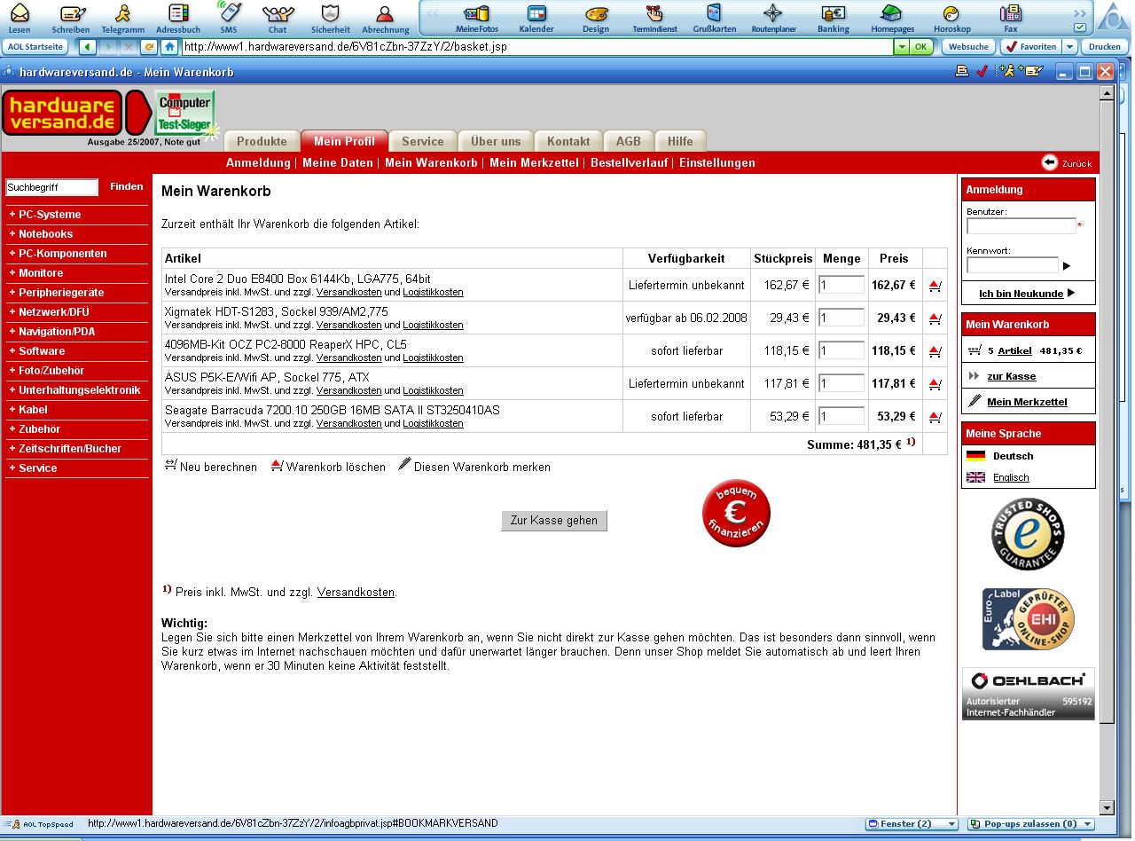1135x841 pixels.
Task: Click the SMS toolbar icon
Action: 229,17
